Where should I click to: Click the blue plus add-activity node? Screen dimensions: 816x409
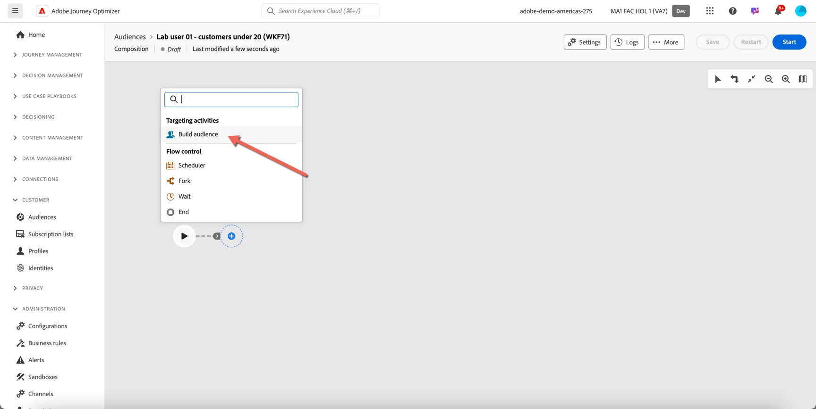tap(231, 236)
